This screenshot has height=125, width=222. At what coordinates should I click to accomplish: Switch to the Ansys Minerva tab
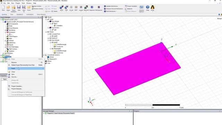coord(41,15)
